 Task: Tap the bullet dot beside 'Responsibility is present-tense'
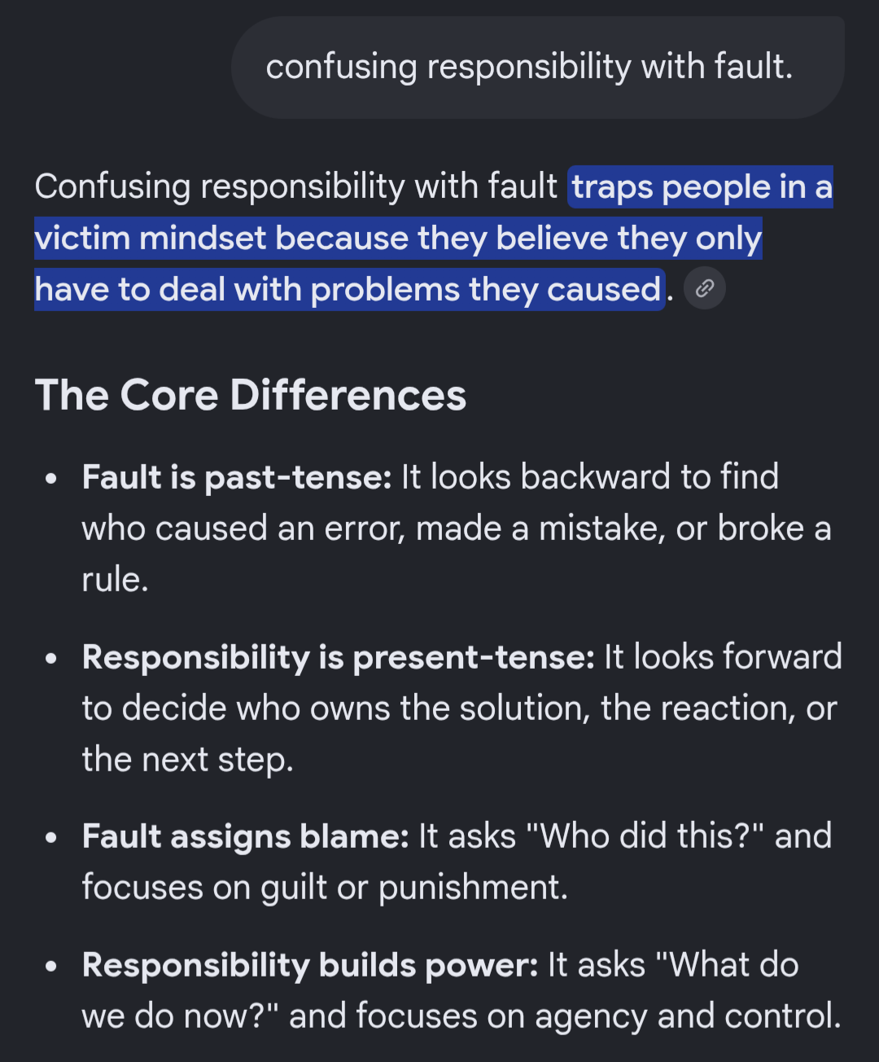(51, 658)
